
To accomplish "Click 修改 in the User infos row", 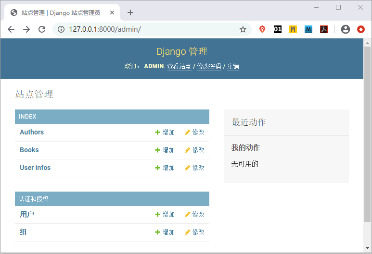I will tap(194, 168).
